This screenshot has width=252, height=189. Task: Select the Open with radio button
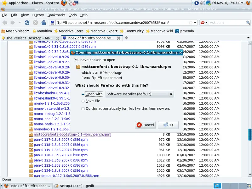pyautogui.click(x=83, y=94)
